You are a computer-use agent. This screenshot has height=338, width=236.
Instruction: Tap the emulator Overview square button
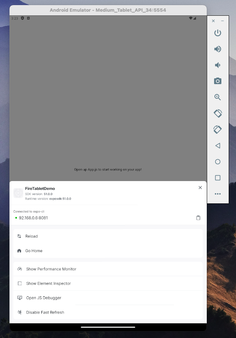[218, 178]
